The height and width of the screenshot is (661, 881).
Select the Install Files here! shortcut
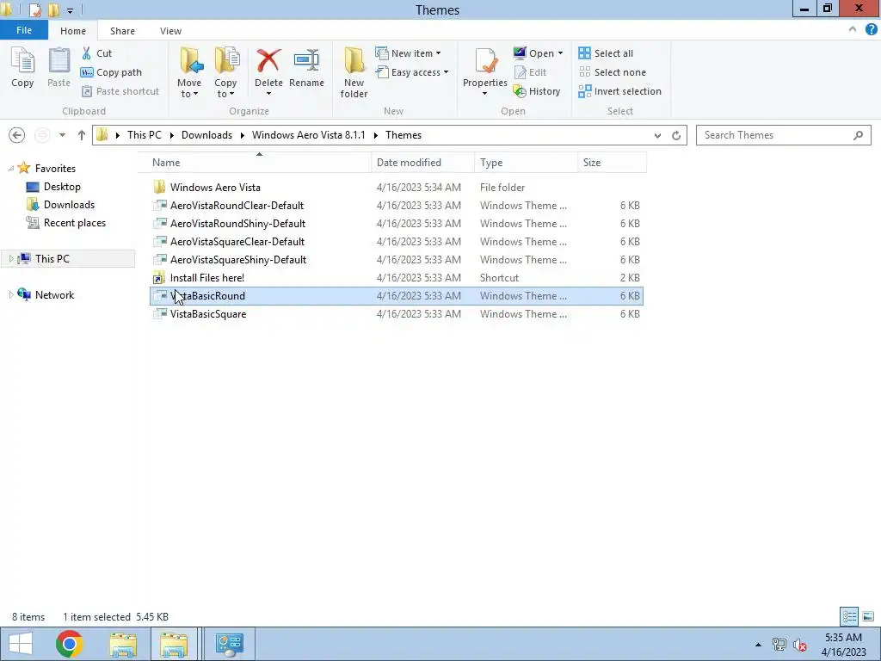pyautogui.click(x=396, y=278)
